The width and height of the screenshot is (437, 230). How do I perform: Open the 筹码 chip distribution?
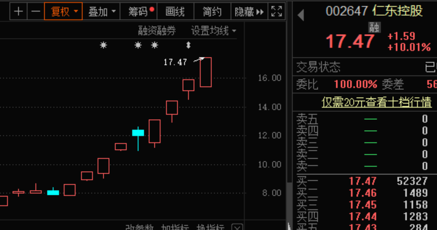(138, 12)
